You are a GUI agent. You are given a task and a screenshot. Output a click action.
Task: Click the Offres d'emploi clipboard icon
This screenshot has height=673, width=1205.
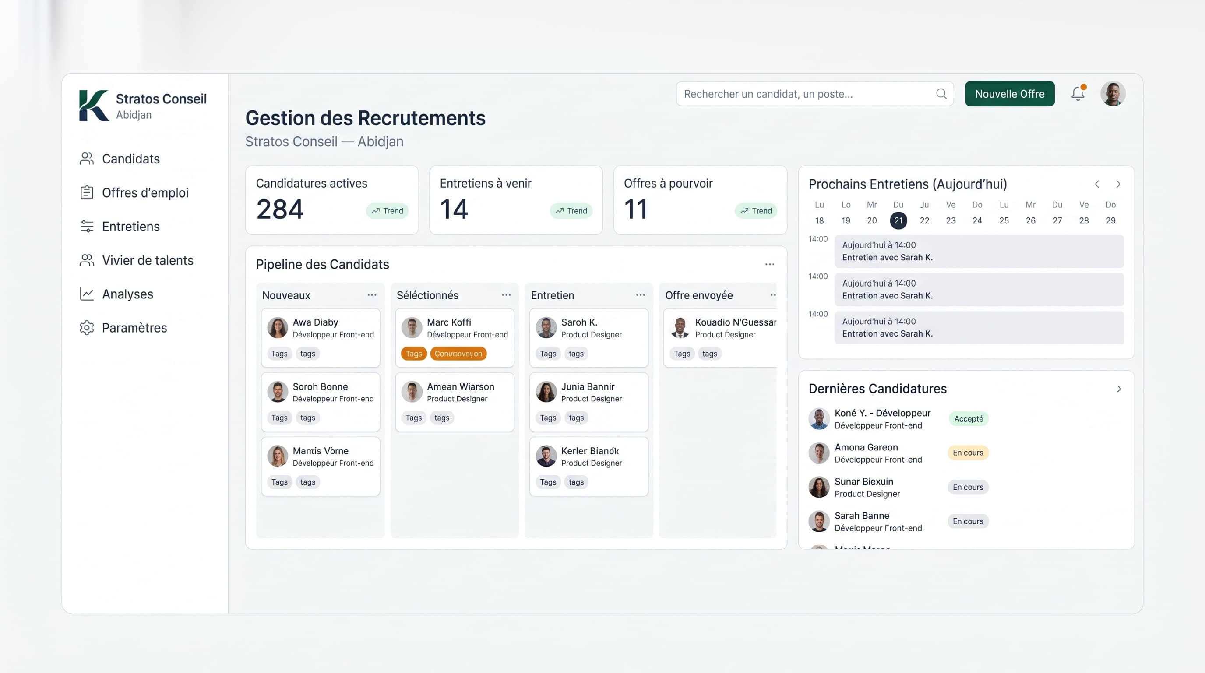tap(87, 192)
